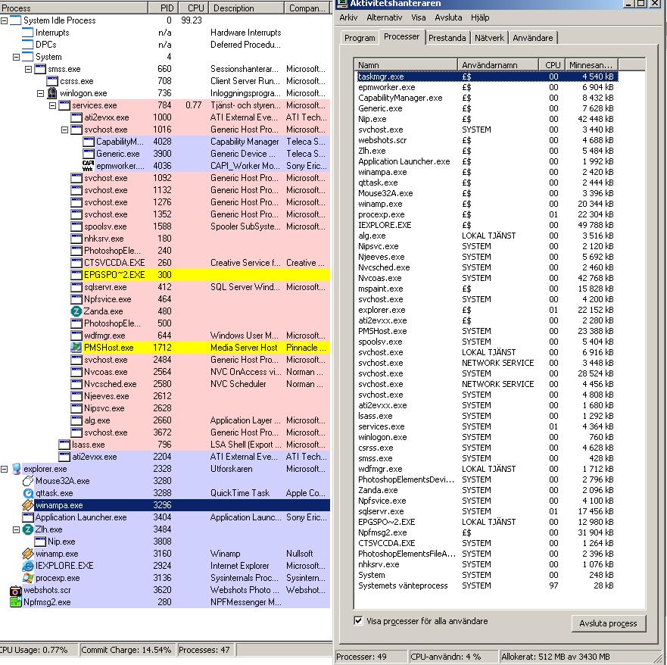Click the Npfmsg2.exe green icon
Viewport: 667px width, 665px height.
click(15, 602)
